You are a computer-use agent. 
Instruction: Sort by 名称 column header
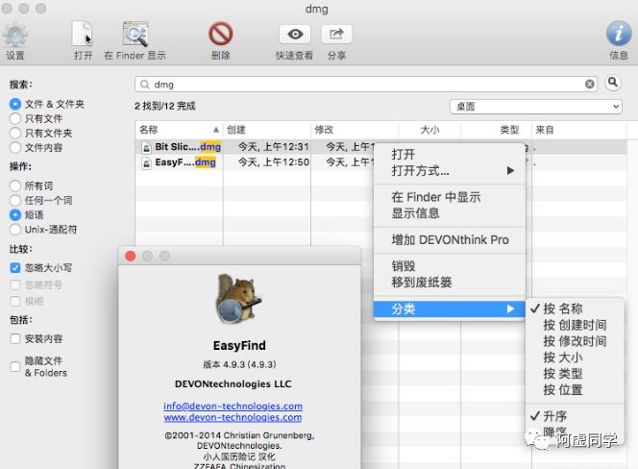point(179,130)
